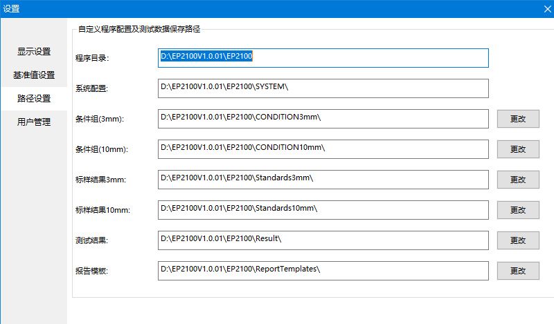
Task: Open the 用户管理 tab
Action: click(34, 122)
